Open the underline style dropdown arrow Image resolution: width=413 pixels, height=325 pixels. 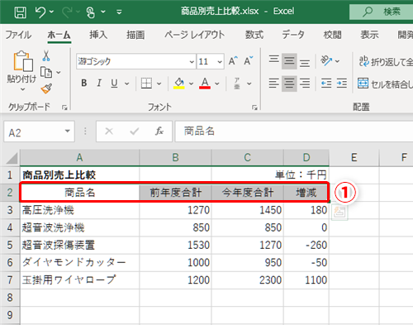point(126,84)
